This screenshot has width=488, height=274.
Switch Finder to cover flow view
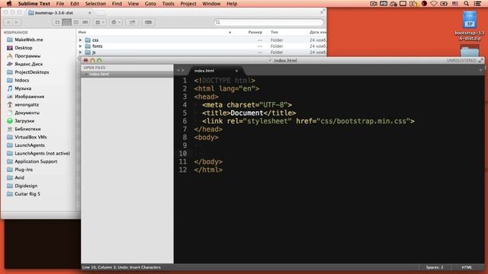click(x=85, y=22)
